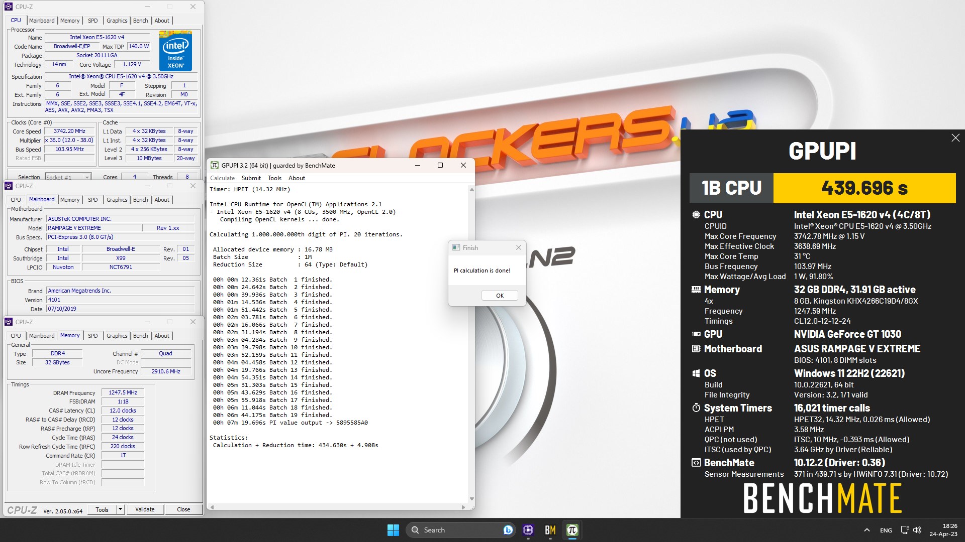Click the Uncore Frequency 2910.6 MHz value
Image resolution: width=965 pixels, height=542 pixels.
[166, 371]
